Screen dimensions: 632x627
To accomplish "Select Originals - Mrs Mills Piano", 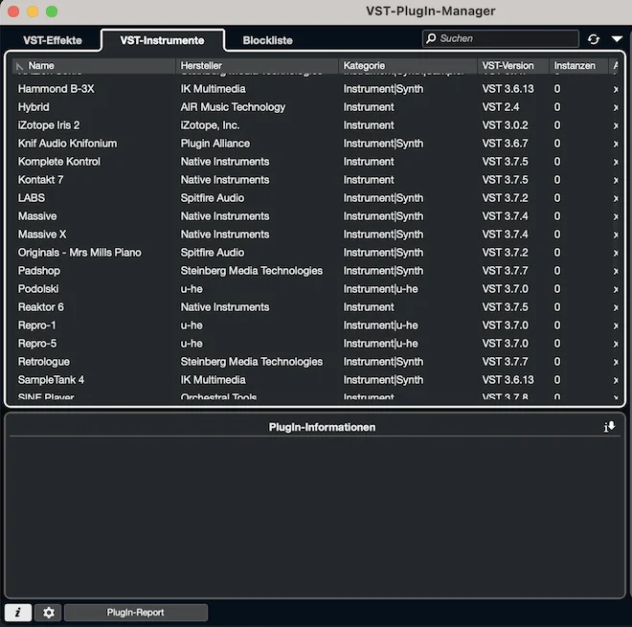I will tap(315, 253).
